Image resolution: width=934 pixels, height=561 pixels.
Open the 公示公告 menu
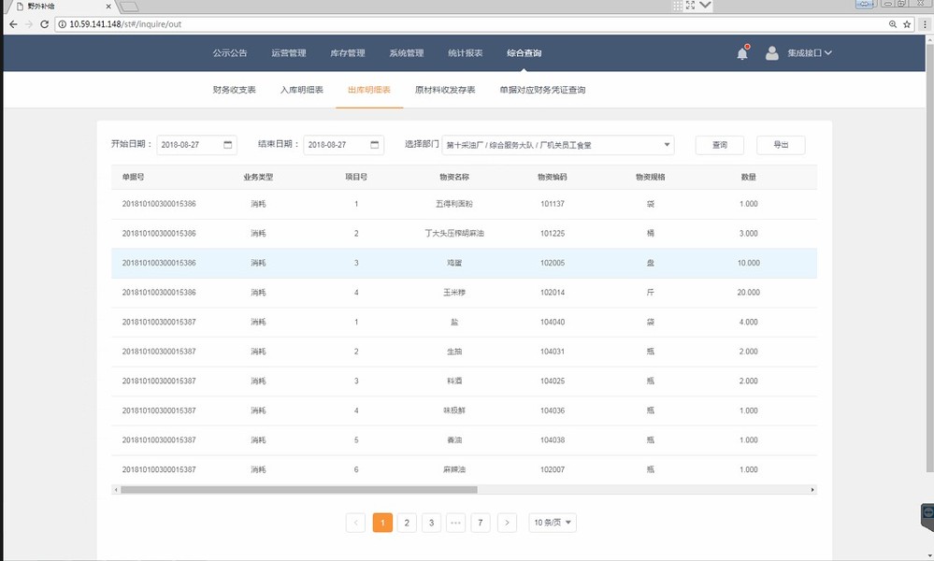(x=230, y=53)
